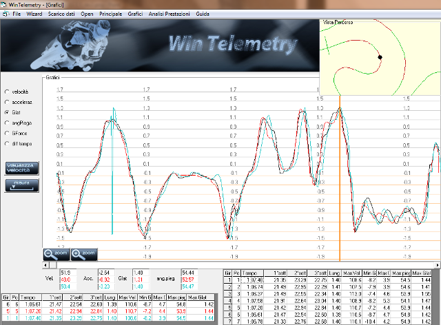This screenshot has width=441, height=325.
Task: Click the Max Vel column header in right table
Action: [x=352, y=273]
